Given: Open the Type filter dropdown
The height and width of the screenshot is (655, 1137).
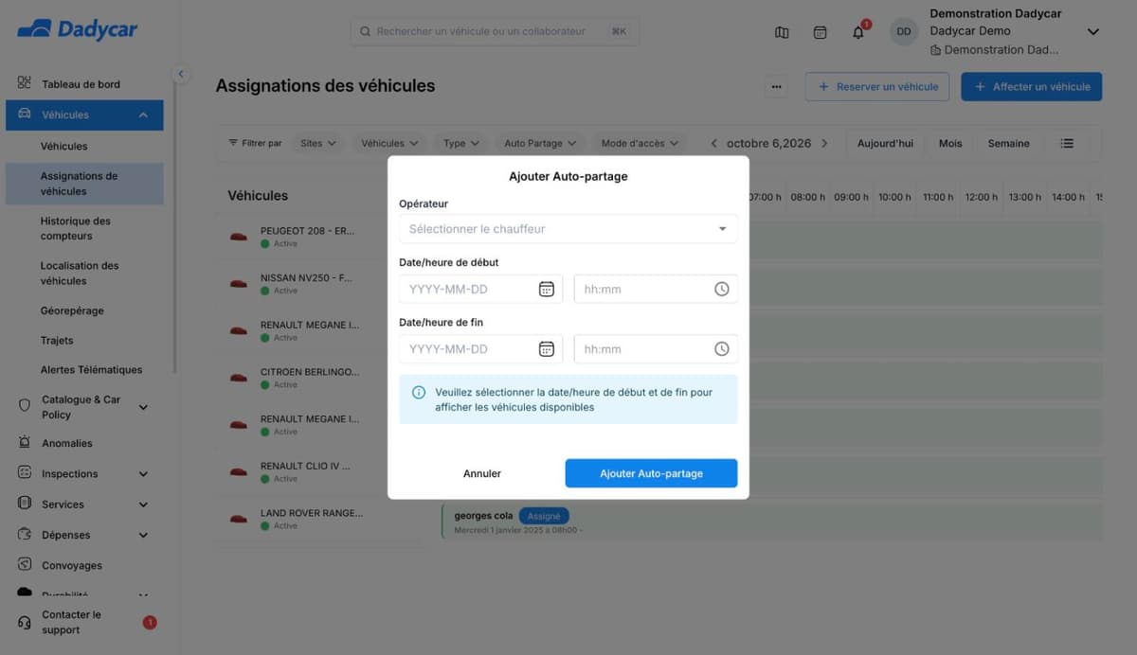Looking at the screenshot, I should 461,144.
